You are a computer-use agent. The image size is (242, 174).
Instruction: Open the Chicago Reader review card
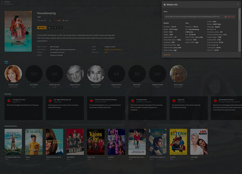(x=147, y=108)
